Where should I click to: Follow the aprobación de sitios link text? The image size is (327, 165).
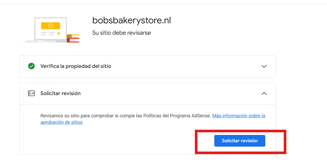coord(61,122)
